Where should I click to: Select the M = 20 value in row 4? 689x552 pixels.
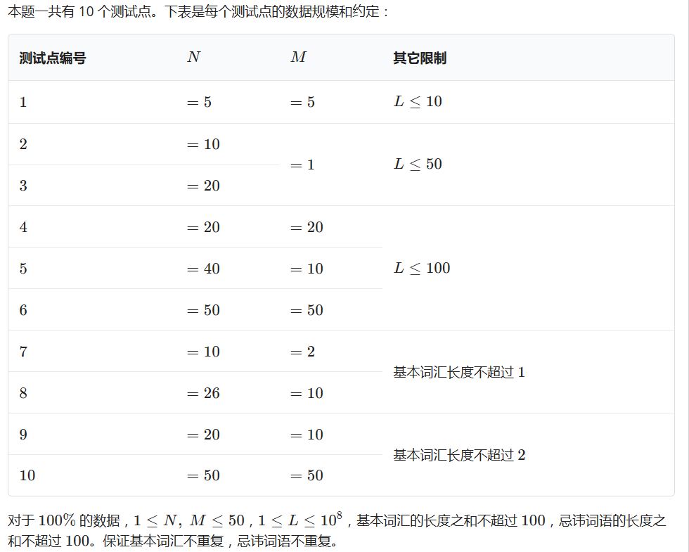[x=307, y=227]
